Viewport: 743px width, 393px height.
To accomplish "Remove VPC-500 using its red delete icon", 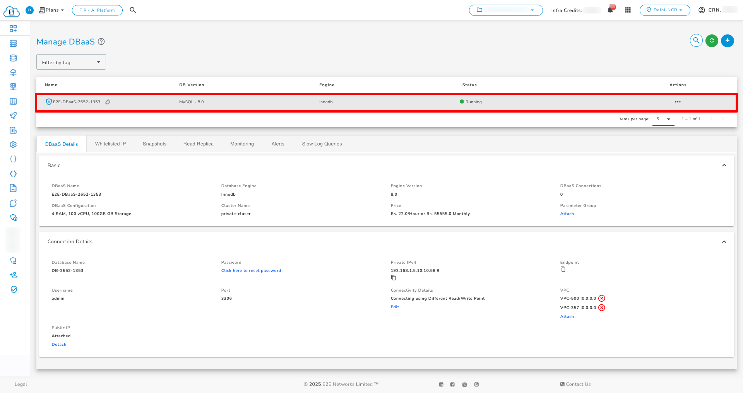I will pyautogui.click(x=602, y=298).
